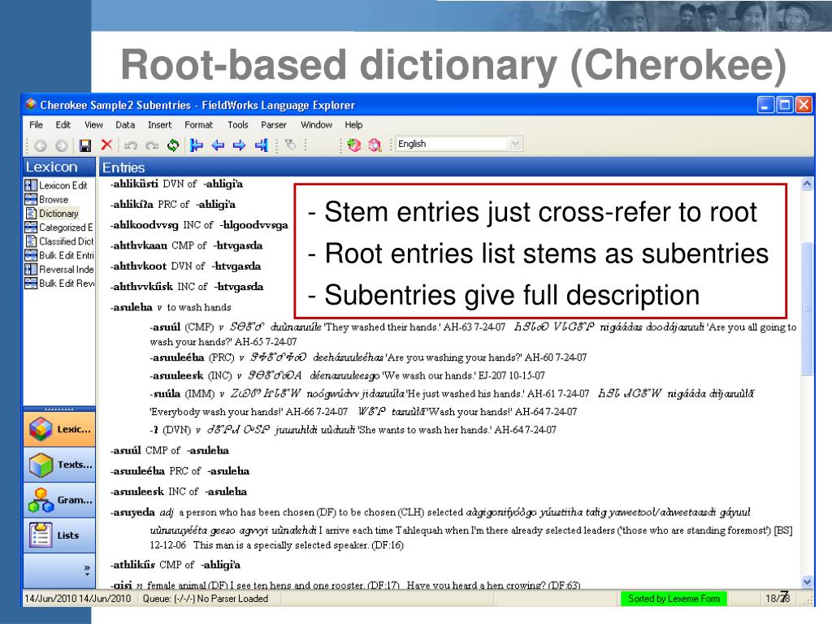Open the Format menu
The image size is (832, 624).
click(198, 124)
